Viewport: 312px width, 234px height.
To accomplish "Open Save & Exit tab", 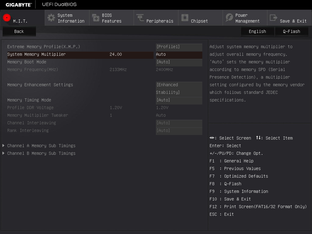I will (289, 18).
